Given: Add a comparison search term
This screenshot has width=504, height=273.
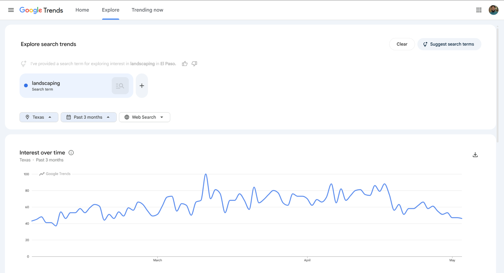Looking at the screenshot, I should coord(142,86).
